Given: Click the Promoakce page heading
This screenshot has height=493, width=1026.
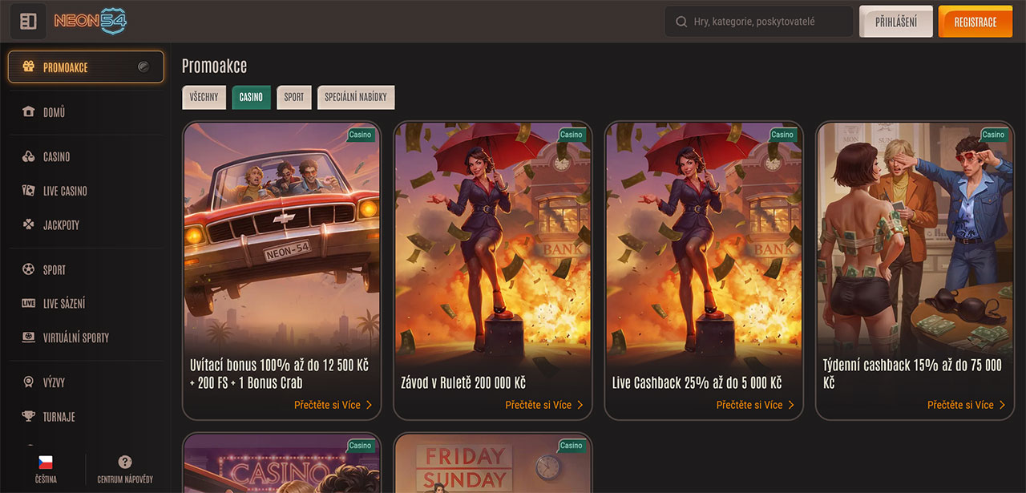Looking at the screenshot, I should click(215, 66).
